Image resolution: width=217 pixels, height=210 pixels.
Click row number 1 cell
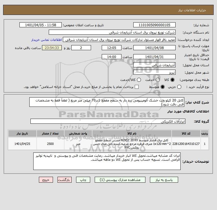click(205, 144)
